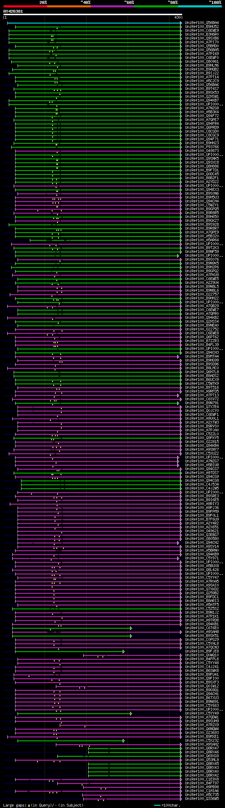Screen dimensions: 225x808
Task: Select UniRef100_B8ADS2 label
Action: (x=202, y=376)
